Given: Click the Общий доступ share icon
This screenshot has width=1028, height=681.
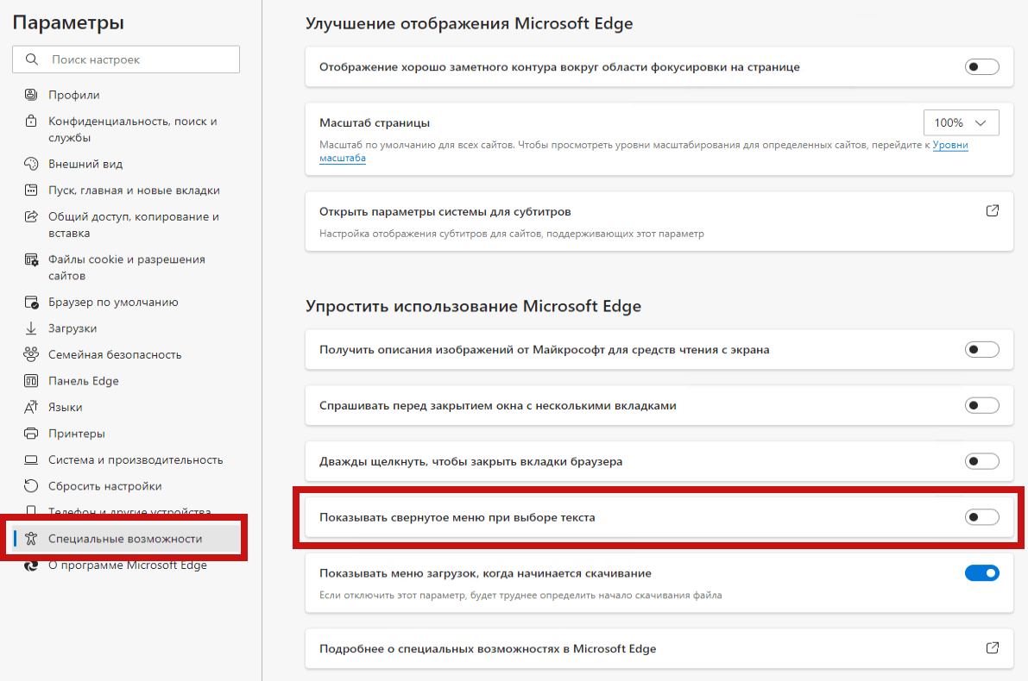Looking at the screenshot, I should pyautogui.click(x=31, y=216).
